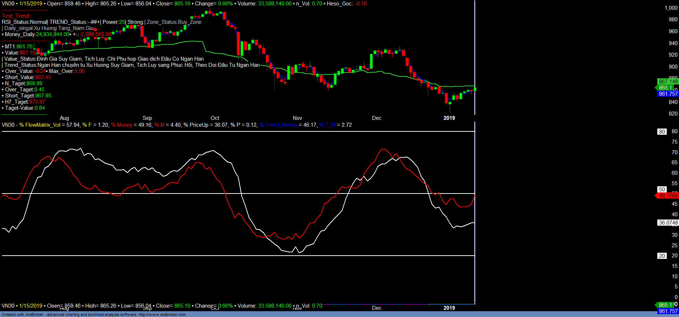Click the Zone_Status Buy_Zone text

(x=174, y=22)
